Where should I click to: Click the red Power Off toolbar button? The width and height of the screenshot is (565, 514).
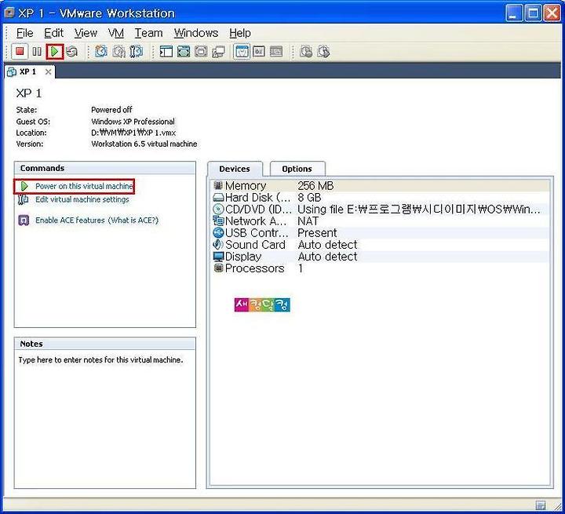[20, 52]
